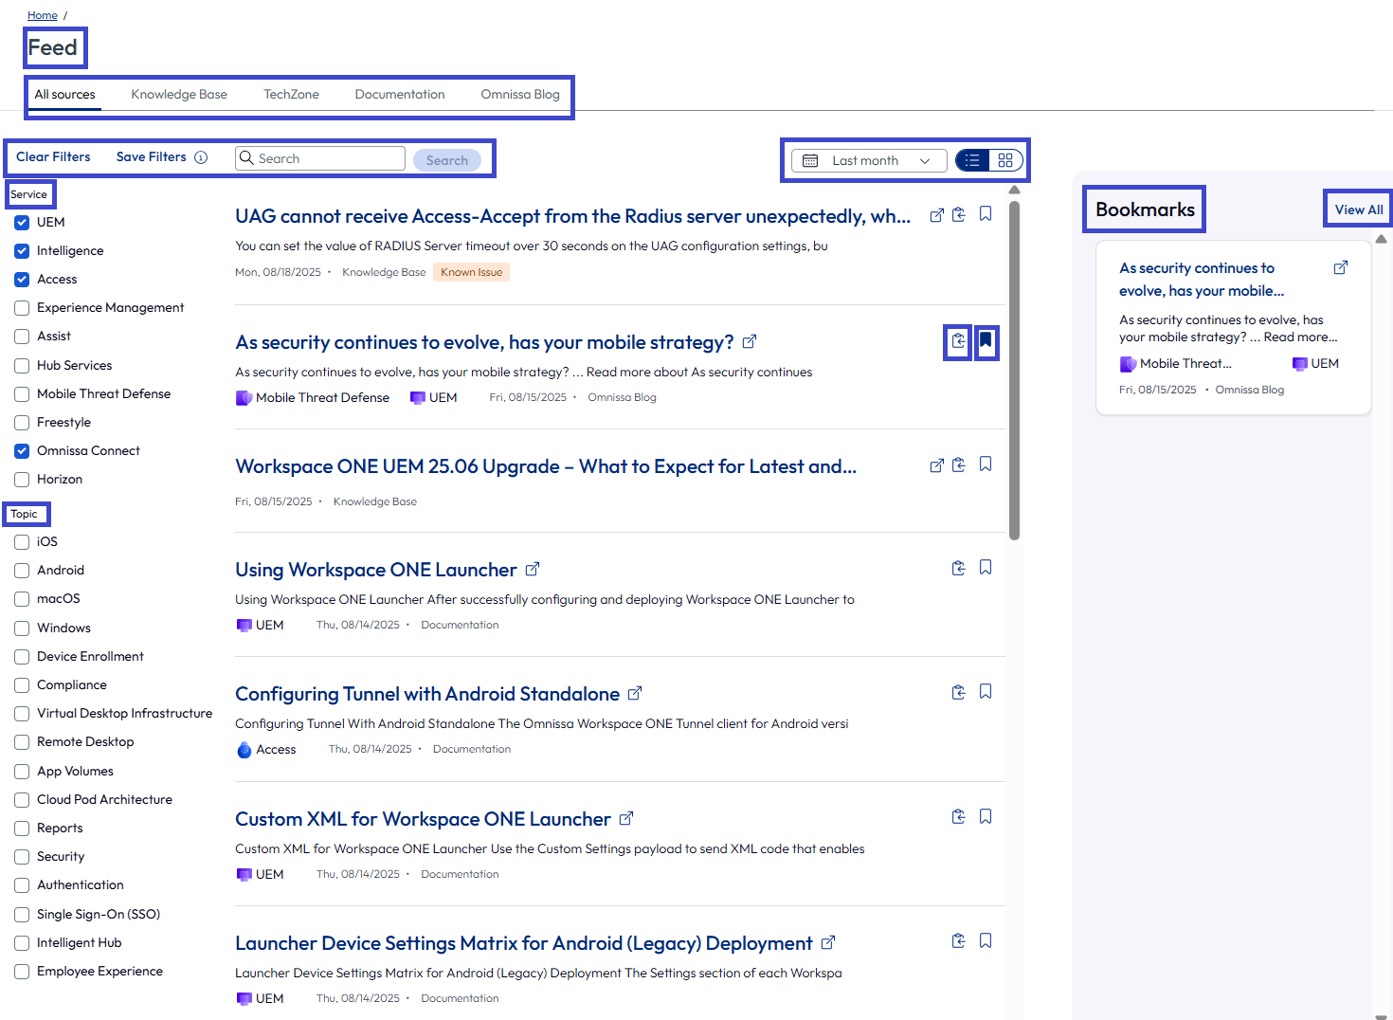Open the Documentation tab
The image size is (1393, 1020).
click(x=400, y=95)
